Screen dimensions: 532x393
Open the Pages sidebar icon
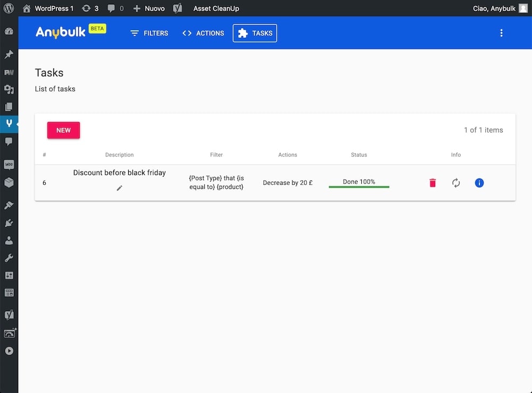click(x=9, y=107)
